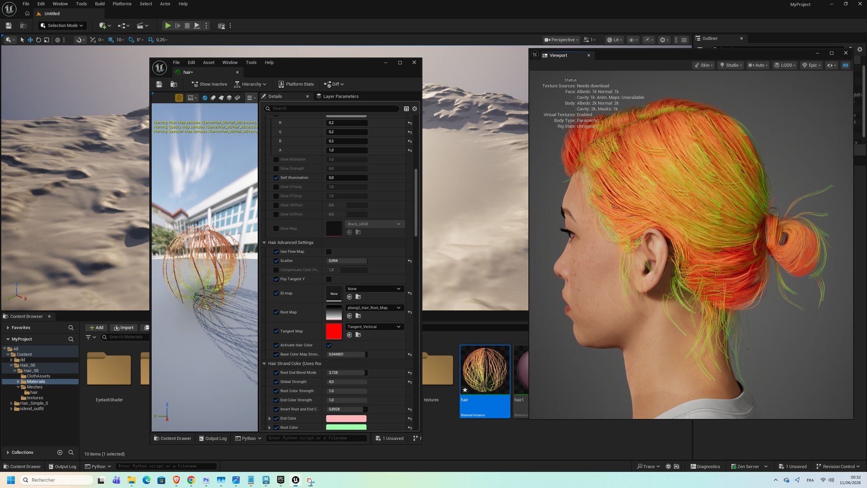
Task: Select the rotate gizmo tool
Action: (x=38, y=40)
